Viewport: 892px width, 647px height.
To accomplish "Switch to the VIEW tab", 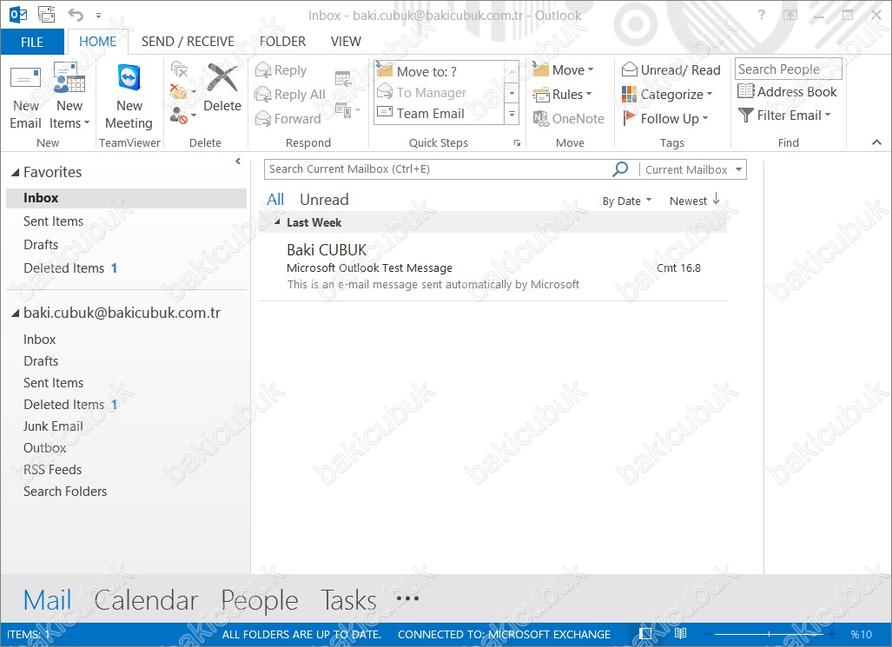I will click(x=346, y=42).
